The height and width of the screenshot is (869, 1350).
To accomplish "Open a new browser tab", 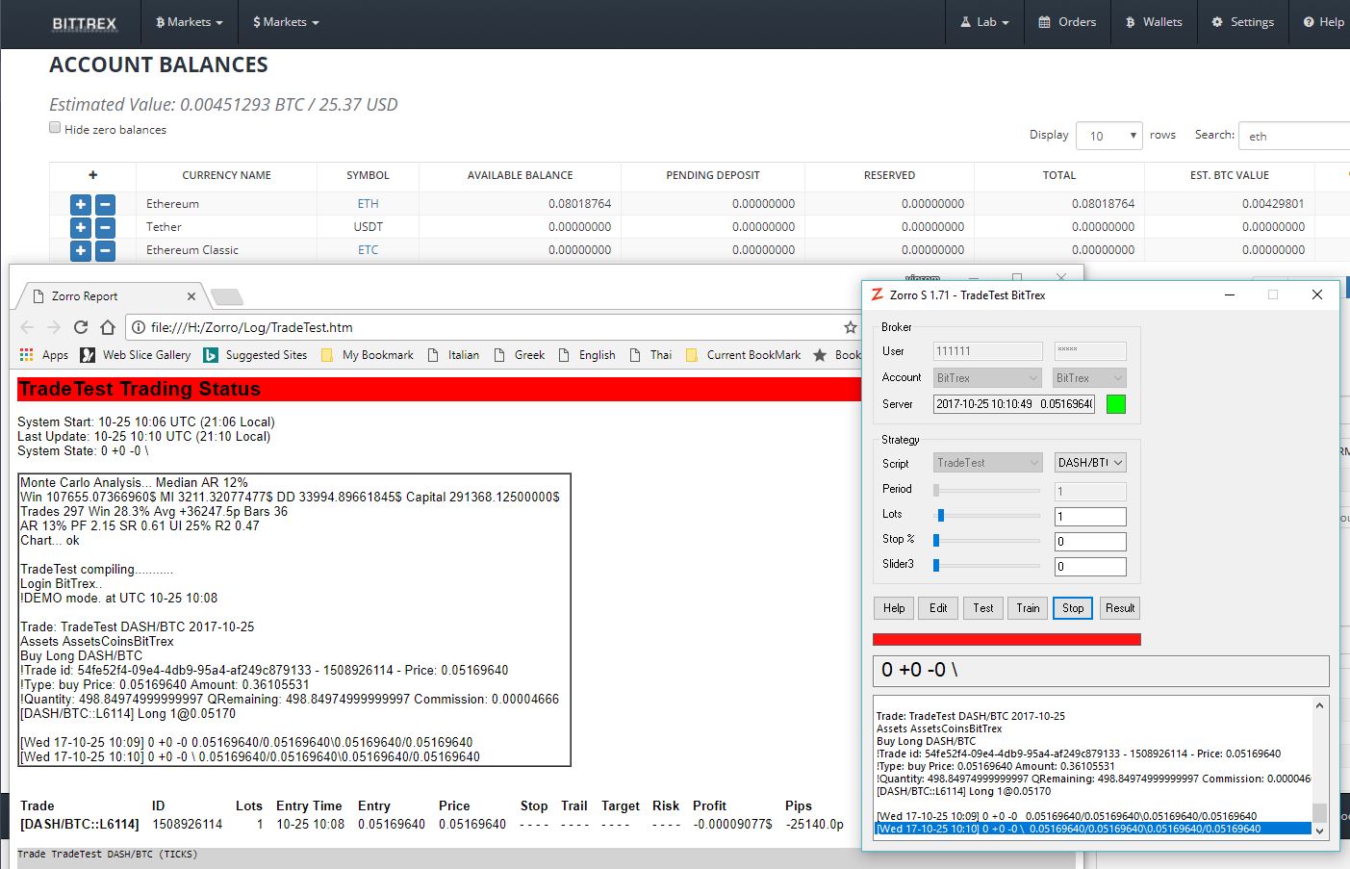I will click(x=227, y=296).
